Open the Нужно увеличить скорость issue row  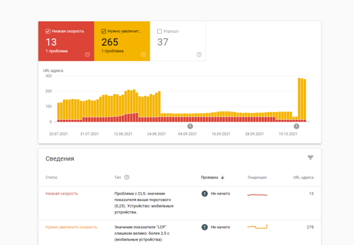pyautogui.click(x=180, y=233)
